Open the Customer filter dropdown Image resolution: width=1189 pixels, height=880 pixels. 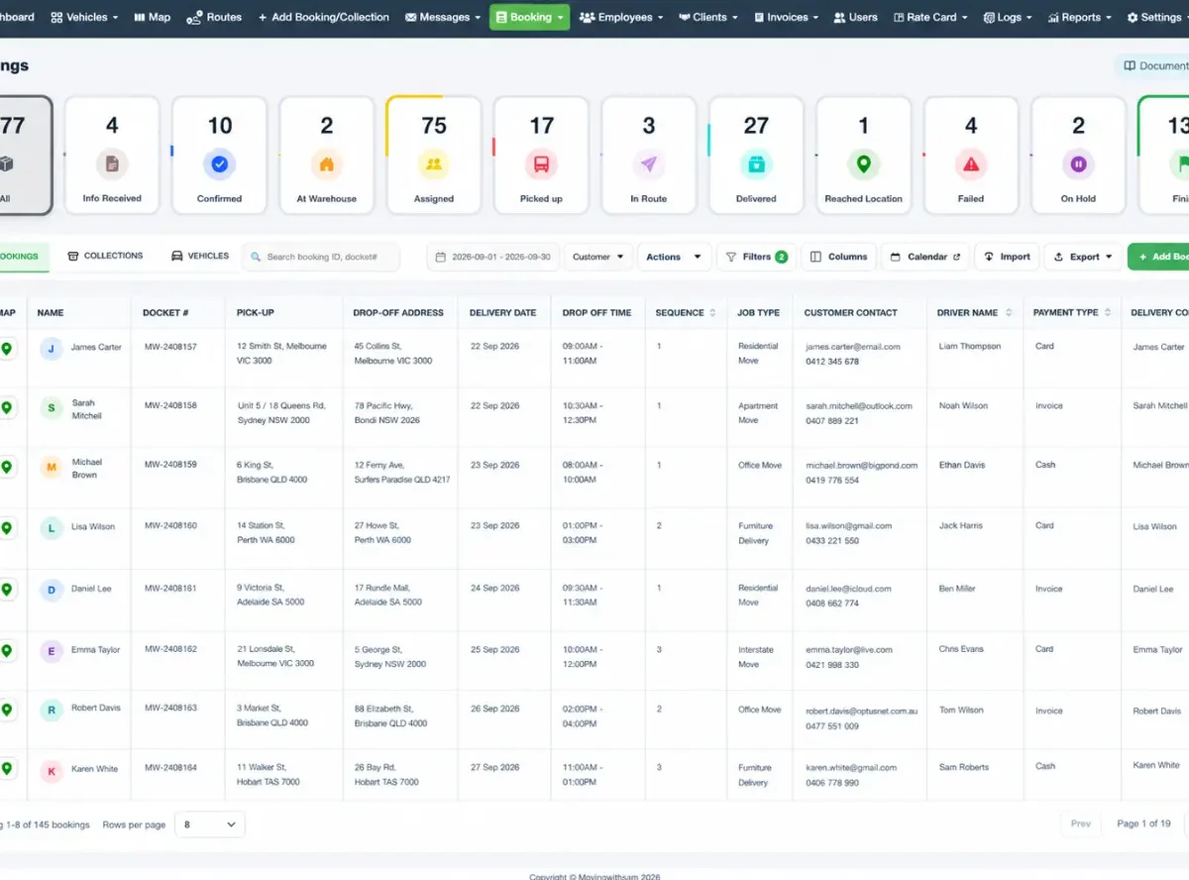tap(599, 257)
